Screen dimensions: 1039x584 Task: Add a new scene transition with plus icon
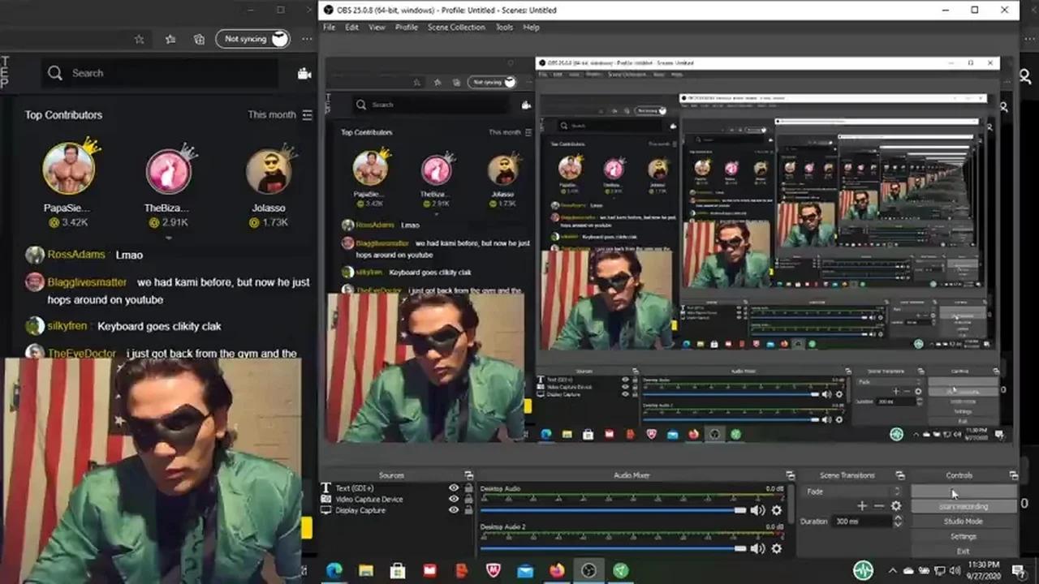862,506
